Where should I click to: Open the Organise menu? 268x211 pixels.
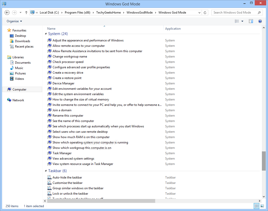(x=14, y=21)
